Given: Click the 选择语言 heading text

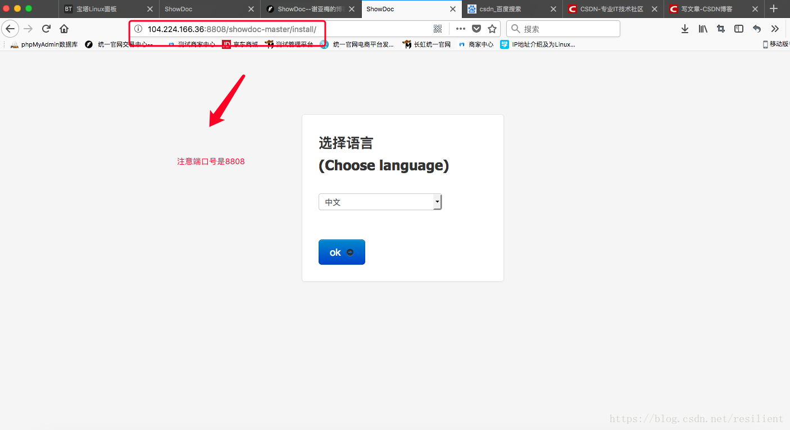Looking at the screenshot, I should 346,143.
